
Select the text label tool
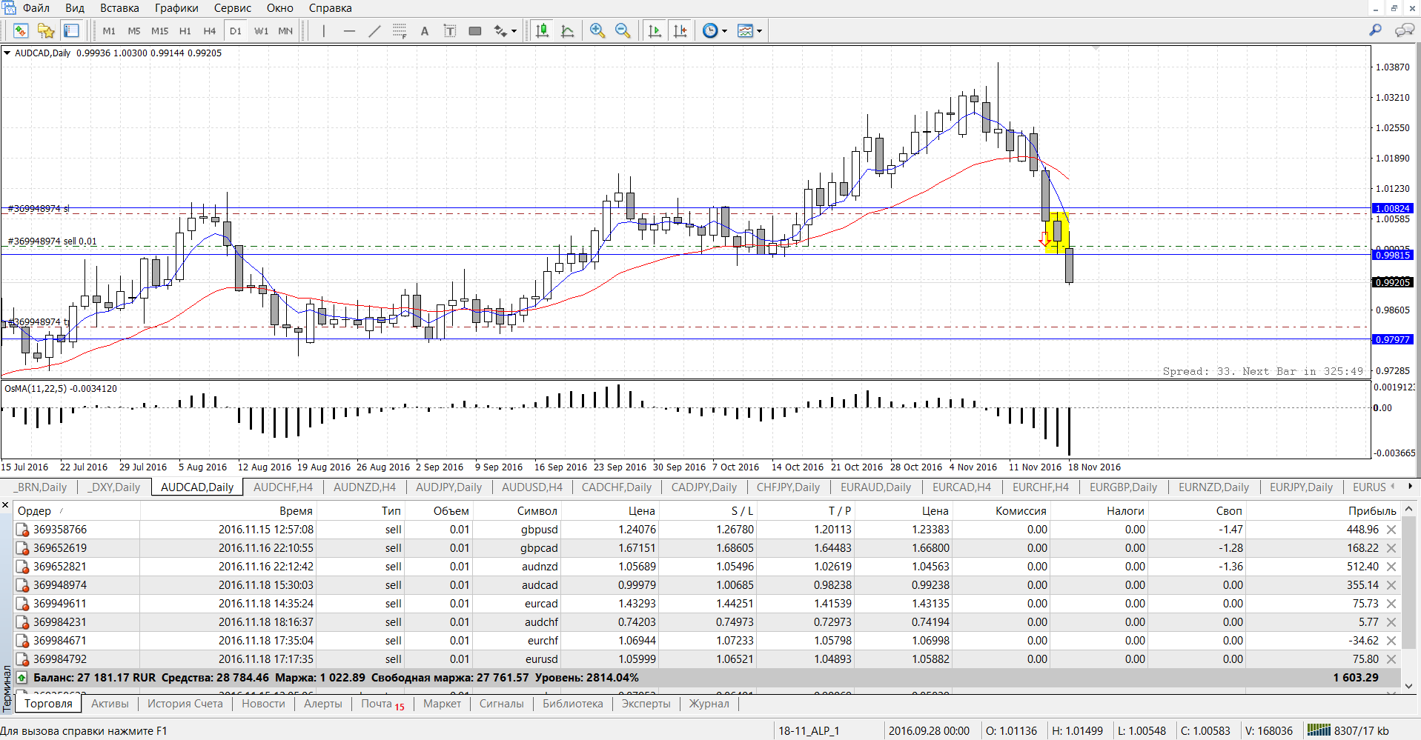[x=450, y=30]
